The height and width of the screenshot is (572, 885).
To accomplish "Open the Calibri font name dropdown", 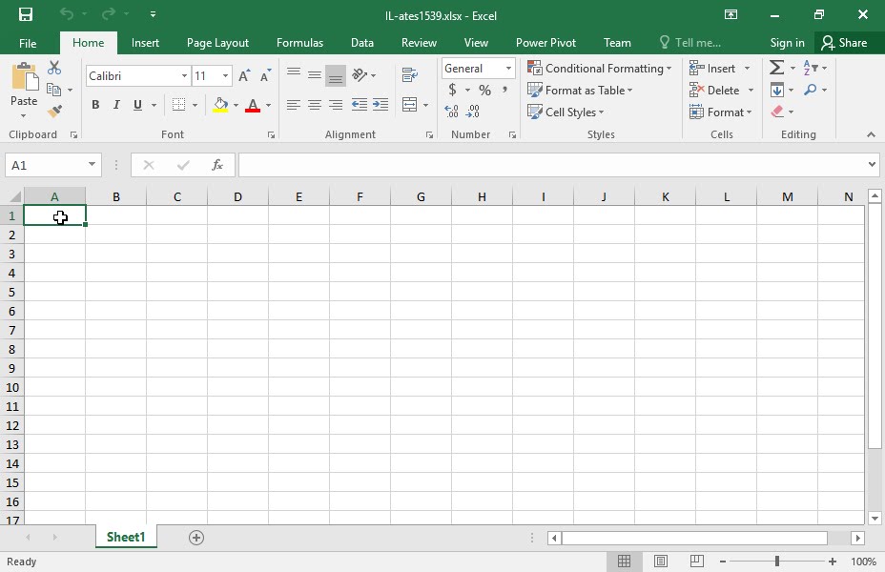I will click(x=184, y=75).
